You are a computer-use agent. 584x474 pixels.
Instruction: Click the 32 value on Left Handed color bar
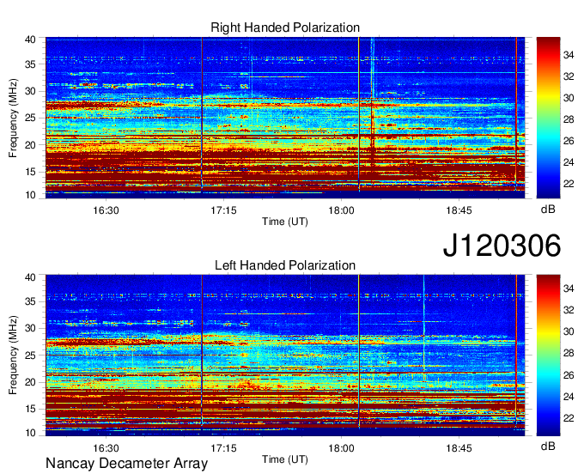click(x=569, y=310)
